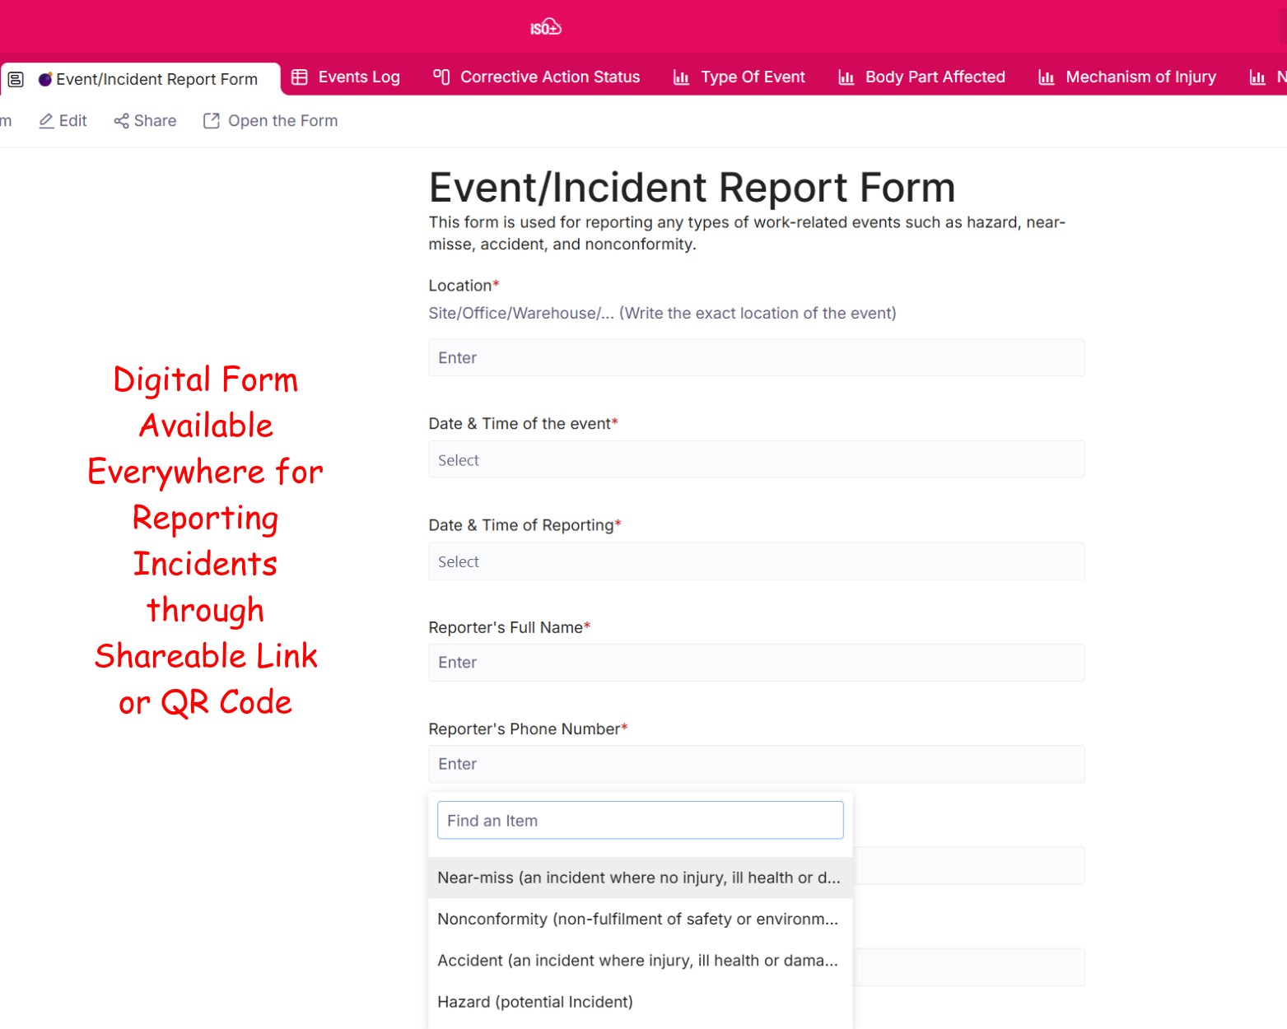This screenshot has height=1029, width=1287.
Task: Click the Body Part Affected chart icon
Action: 846,77
